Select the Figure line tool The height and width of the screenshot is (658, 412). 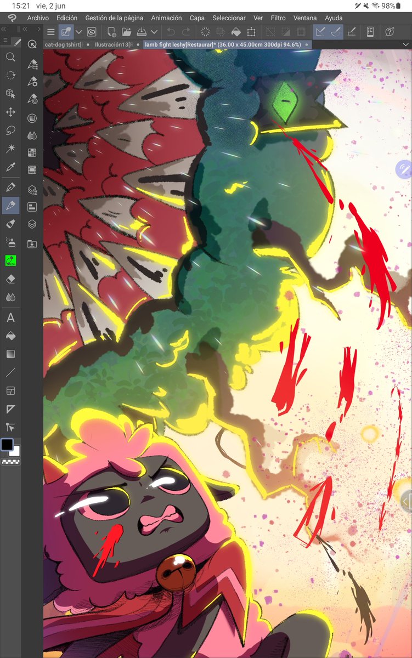click(10, 372)
